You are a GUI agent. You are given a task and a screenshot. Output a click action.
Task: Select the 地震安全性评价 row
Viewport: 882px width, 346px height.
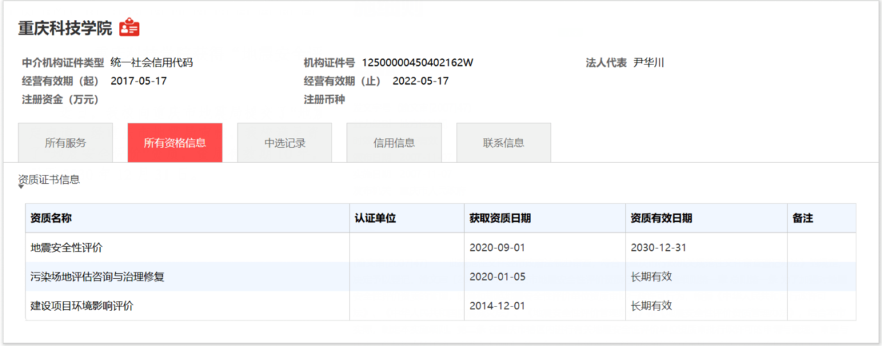(x=441, y=248)
